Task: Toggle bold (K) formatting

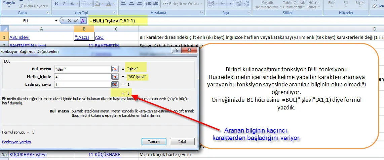Action: point(56,4)
